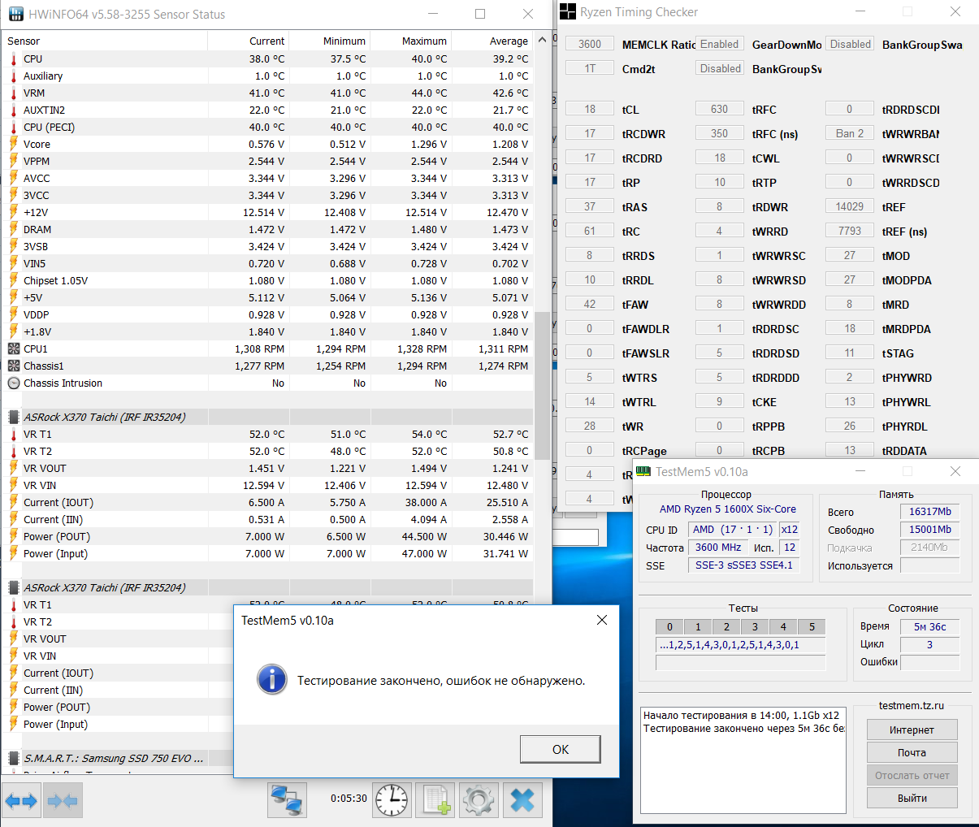Click the Minimum column header
The height and width of the screenshot is (827, 979).
[330, 41]
